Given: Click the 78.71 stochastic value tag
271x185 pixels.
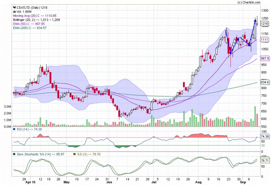Looking at the screenshot, I should click(x=265, y=161).
